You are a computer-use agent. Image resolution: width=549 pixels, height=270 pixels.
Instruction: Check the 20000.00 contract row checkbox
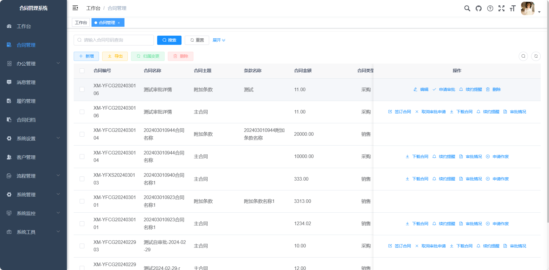pos(82,134)
